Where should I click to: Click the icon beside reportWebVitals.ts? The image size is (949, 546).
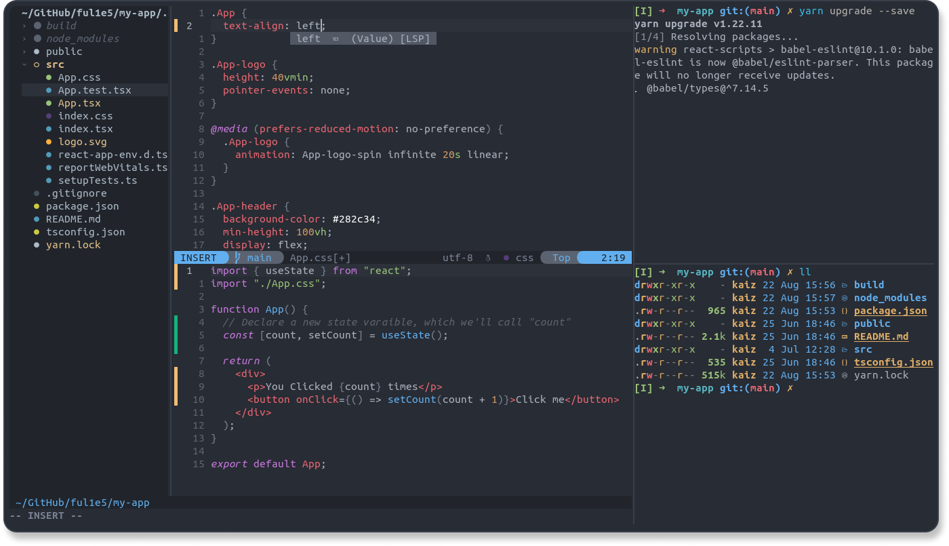click(x=49, y=168)
